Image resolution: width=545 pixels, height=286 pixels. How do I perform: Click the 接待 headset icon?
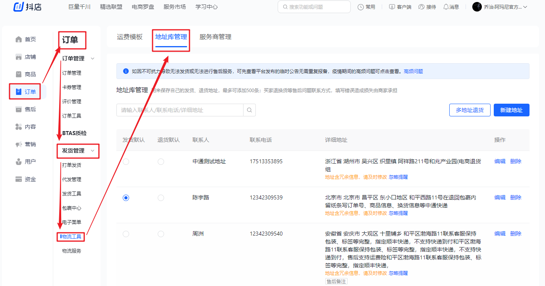(x=421, y=7)
